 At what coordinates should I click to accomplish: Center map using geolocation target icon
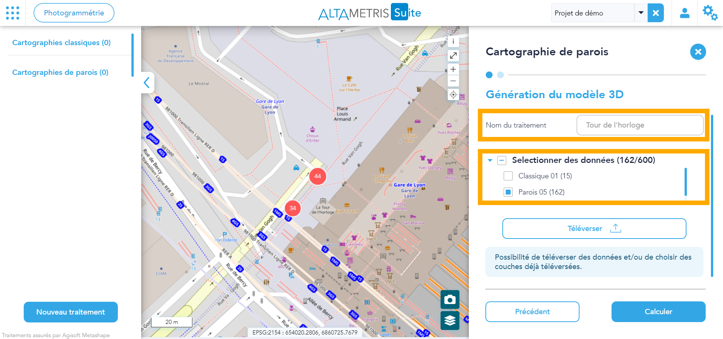click(453, 94)
